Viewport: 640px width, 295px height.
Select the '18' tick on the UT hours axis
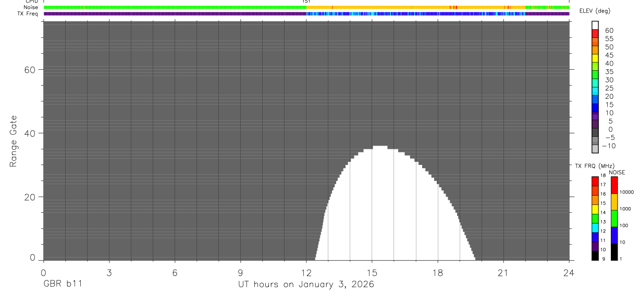(x=437, y=273)
